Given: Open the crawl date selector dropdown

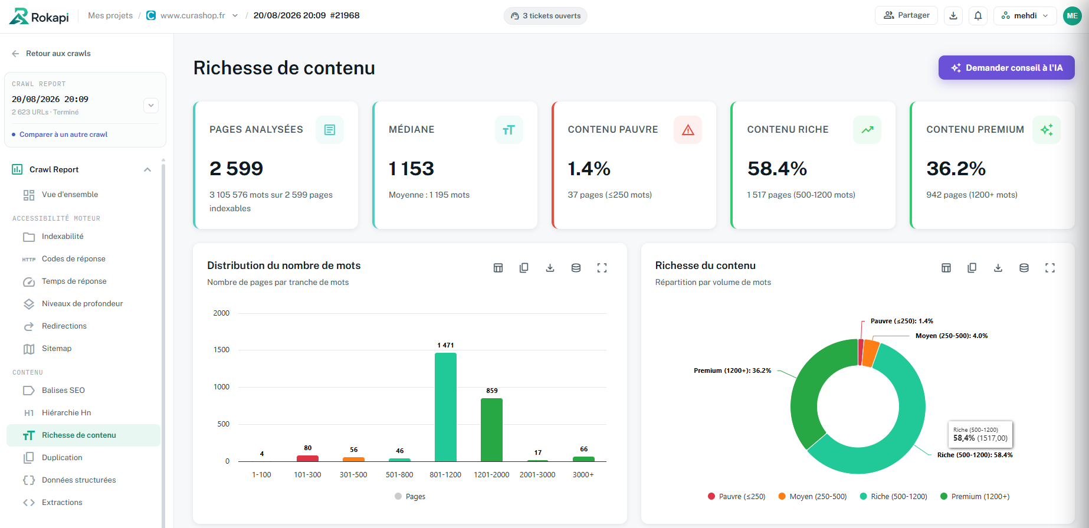Looking at the screenshot, I should [x=151, y=105].
